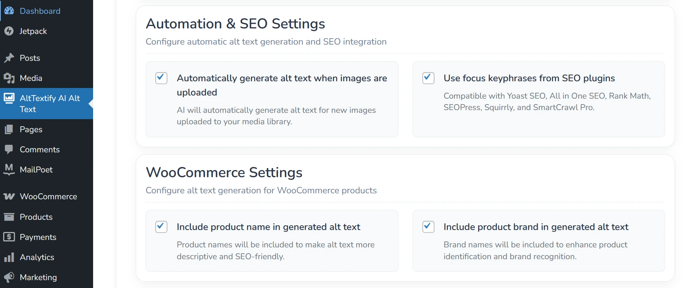
Task: Click the Pages document icon
Action: pyautogui.click(x=9, y=129)
